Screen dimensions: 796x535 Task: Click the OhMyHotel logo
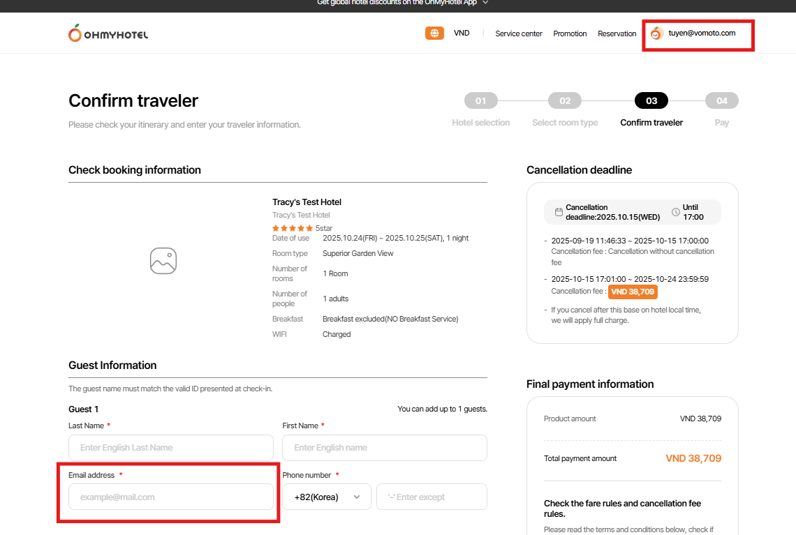[x=108, y=33]
